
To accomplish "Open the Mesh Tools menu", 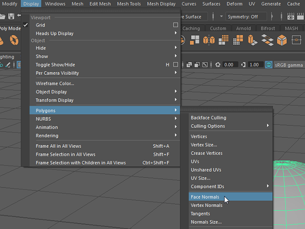I will (x=129, y=4).
